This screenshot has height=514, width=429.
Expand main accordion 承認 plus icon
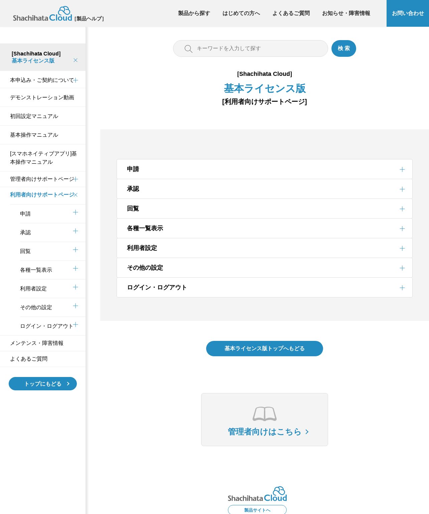pos(402,189)
